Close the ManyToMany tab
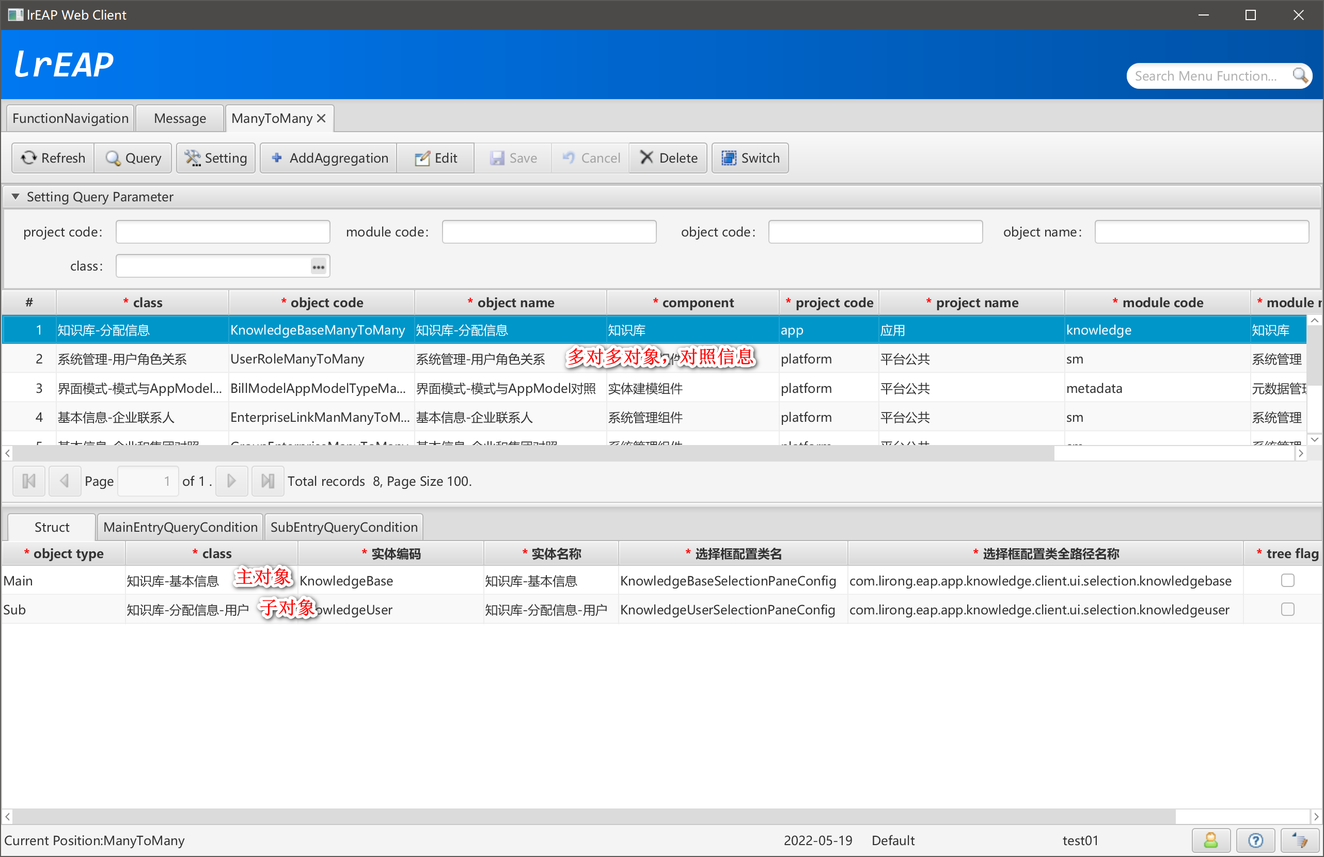This screenshot has height=857, width=1324. click(x=321, y=118)
